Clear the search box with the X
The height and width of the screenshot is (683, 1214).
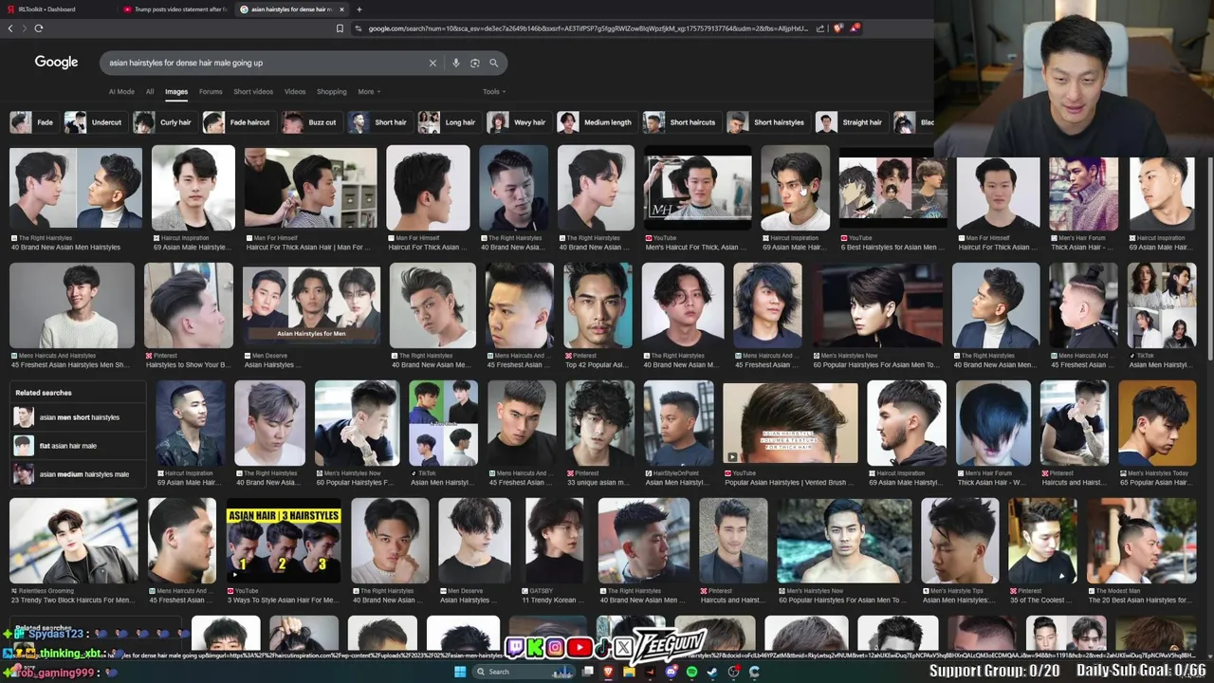432,63
